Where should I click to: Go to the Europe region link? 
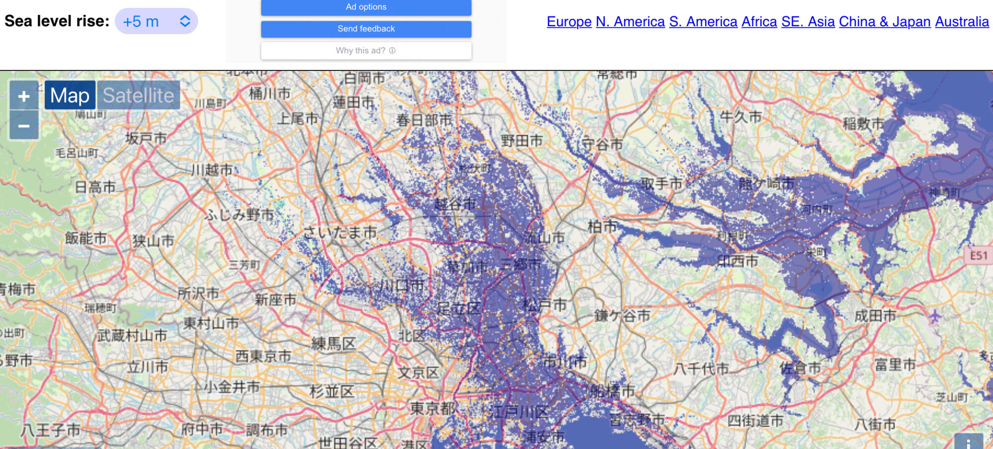(x=569, y=22)
